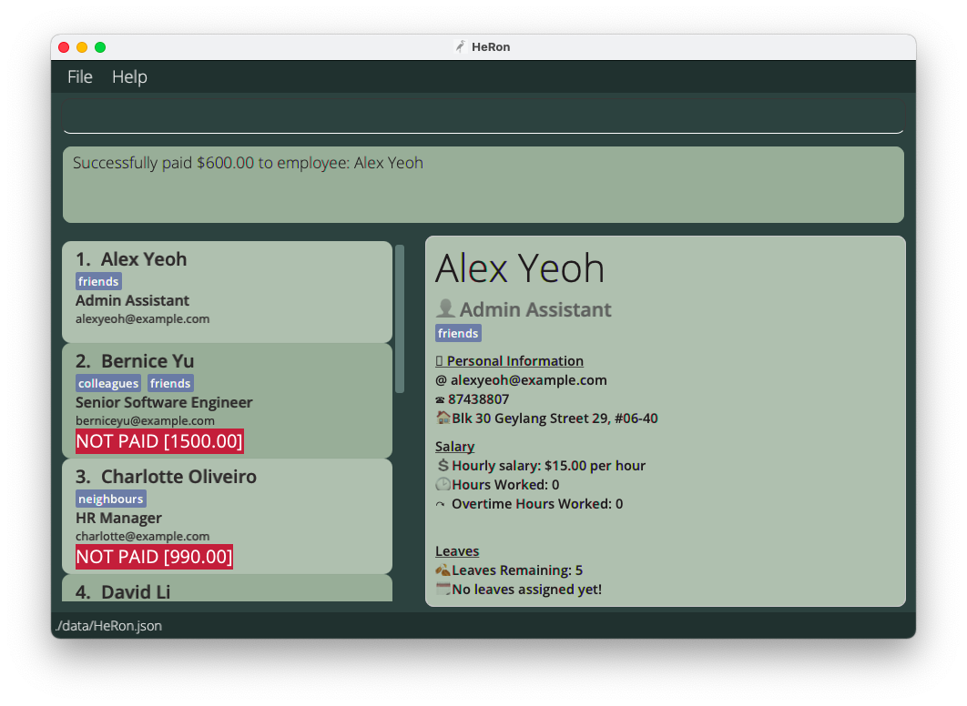
Task: Click the overtime icon beside Overtime Hours Worked
Action: [x=442, y=504]
